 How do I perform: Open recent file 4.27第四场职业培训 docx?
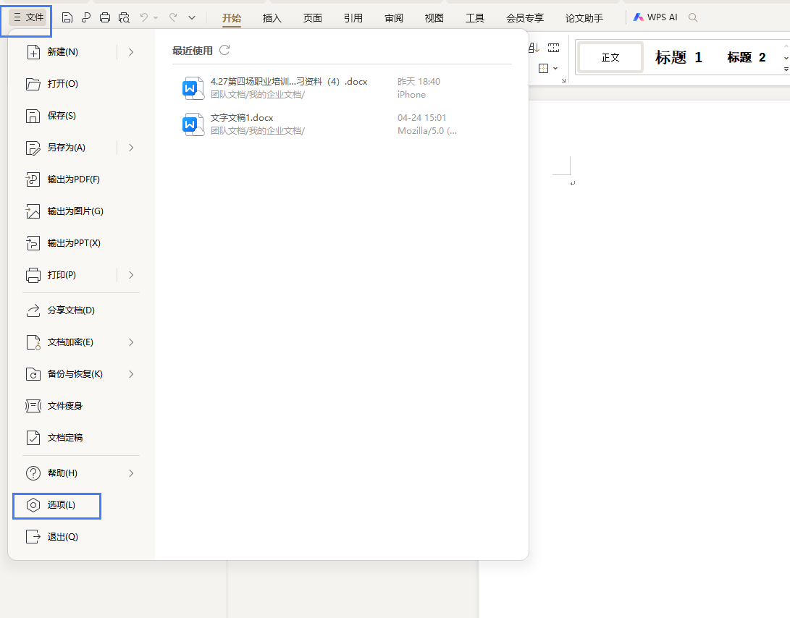343,88
